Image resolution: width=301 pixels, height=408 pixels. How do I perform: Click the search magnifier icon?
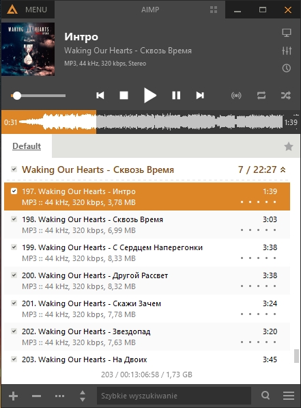[266, 396]
